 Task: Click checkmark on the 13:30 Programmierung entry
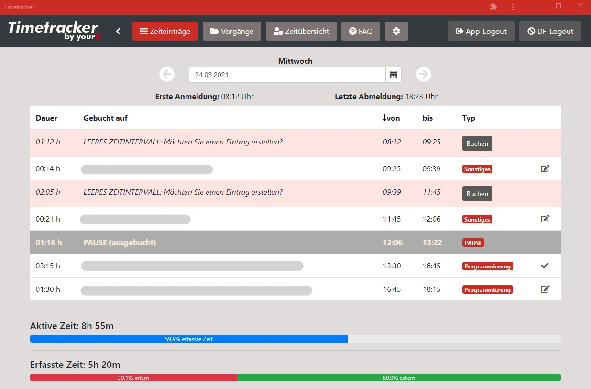tap(545, 266)
